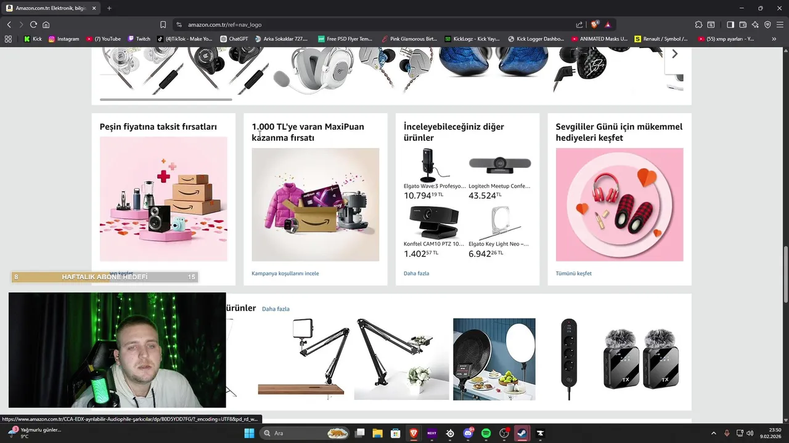Screen dimensions: 789x443
Task: Open Spotify from the taskbar
Action: tap(486, 433)
